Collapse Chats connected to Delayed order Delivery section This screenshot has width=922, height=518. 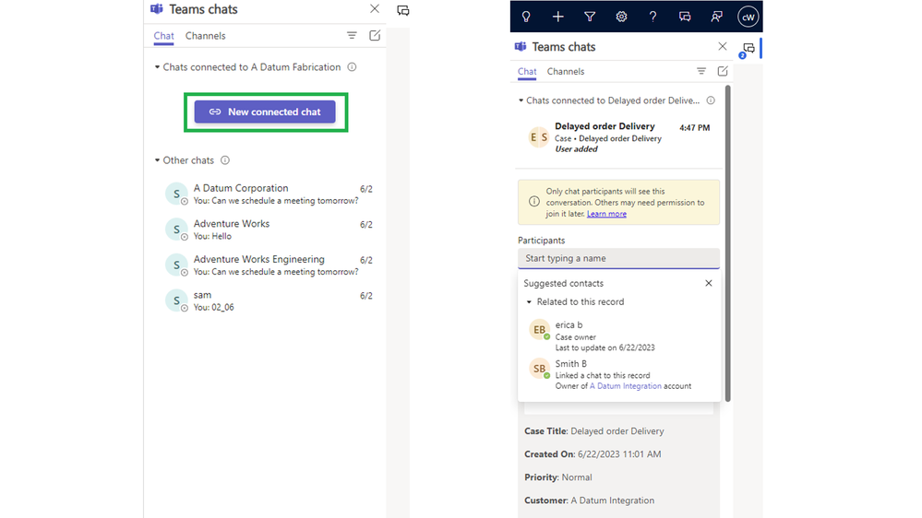coord(521,100)
